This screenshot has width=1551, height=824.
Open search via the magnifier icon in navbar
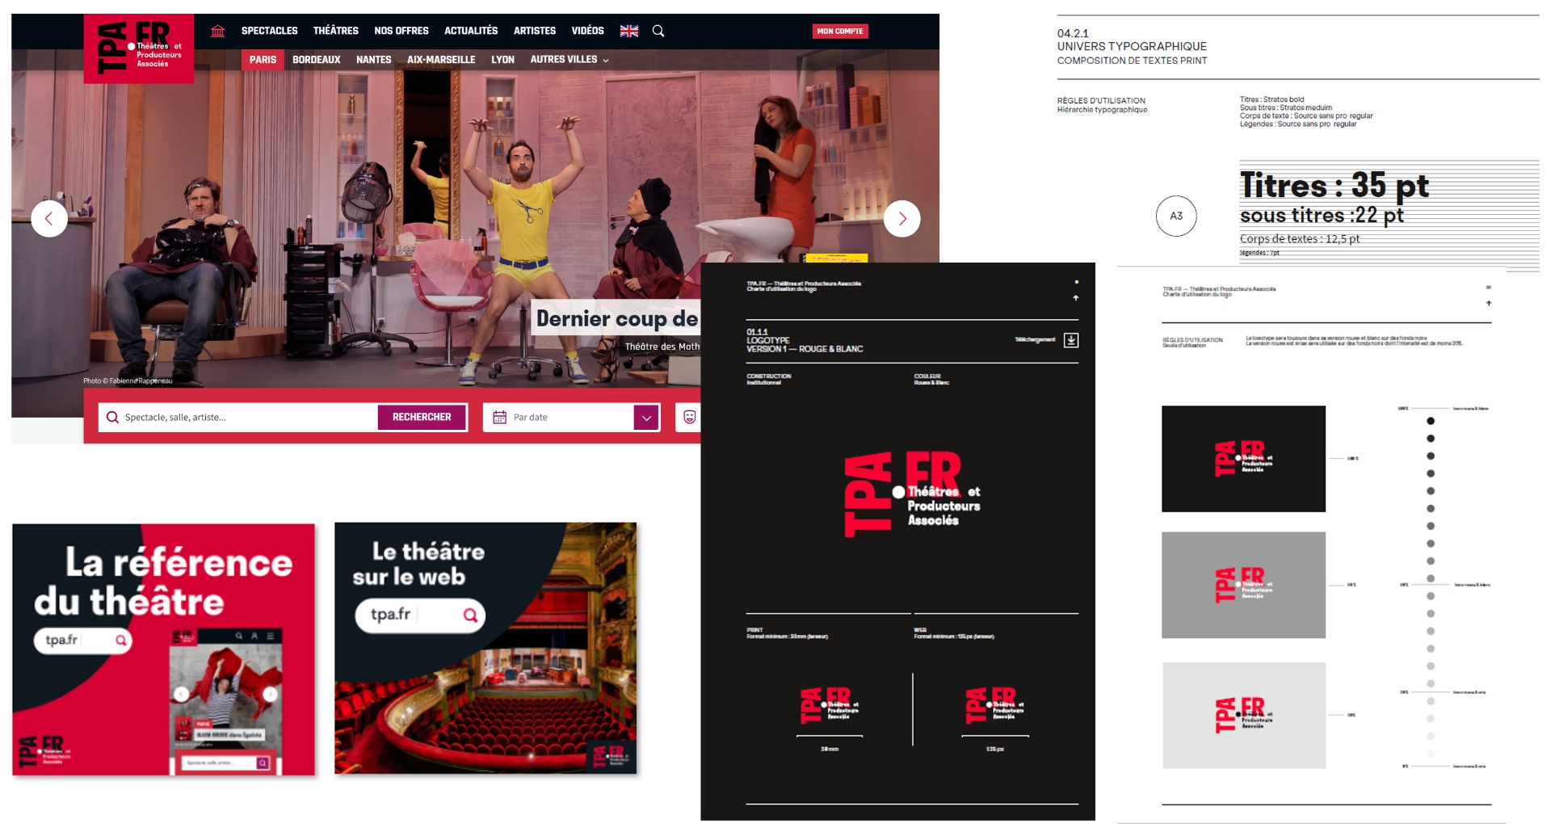(658, 31)
